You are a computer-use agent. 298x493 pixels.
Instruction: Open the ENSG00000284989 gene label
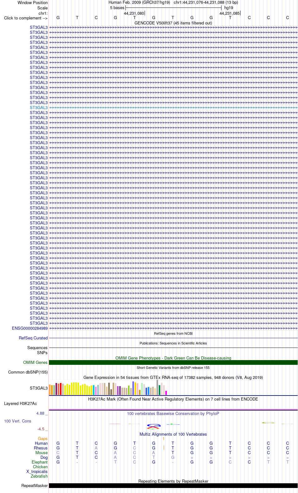pyautogui.click(x=30, y=328)
